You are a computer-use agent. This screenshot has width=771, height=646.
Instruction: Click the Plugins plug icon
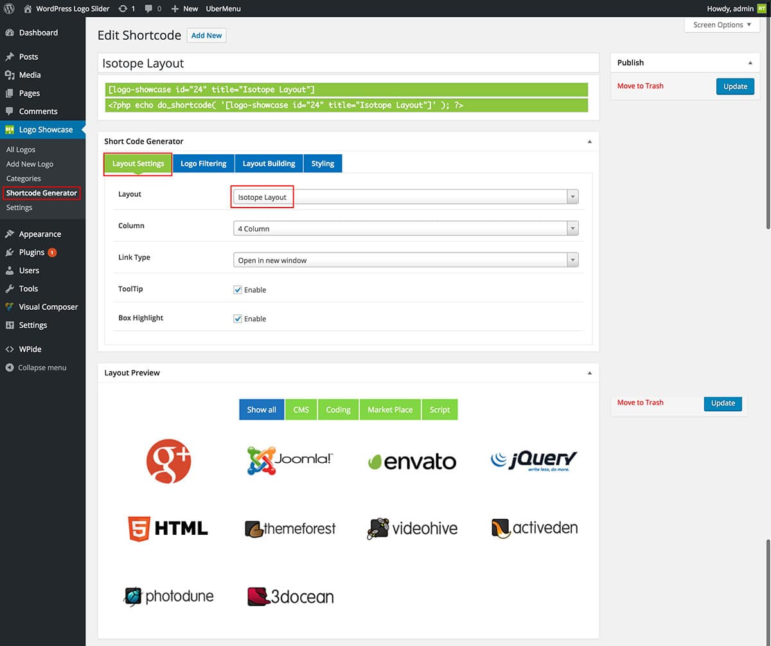tap(10, 253)
